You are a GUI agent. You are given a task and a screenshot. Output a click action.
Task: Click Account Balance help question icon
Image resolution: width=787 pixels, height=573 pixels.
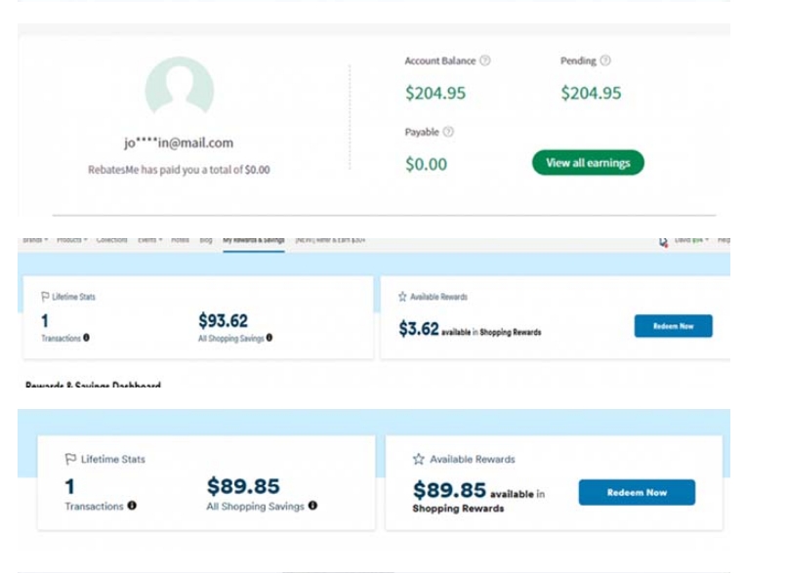pyautogui.click(x=485, y=61)
